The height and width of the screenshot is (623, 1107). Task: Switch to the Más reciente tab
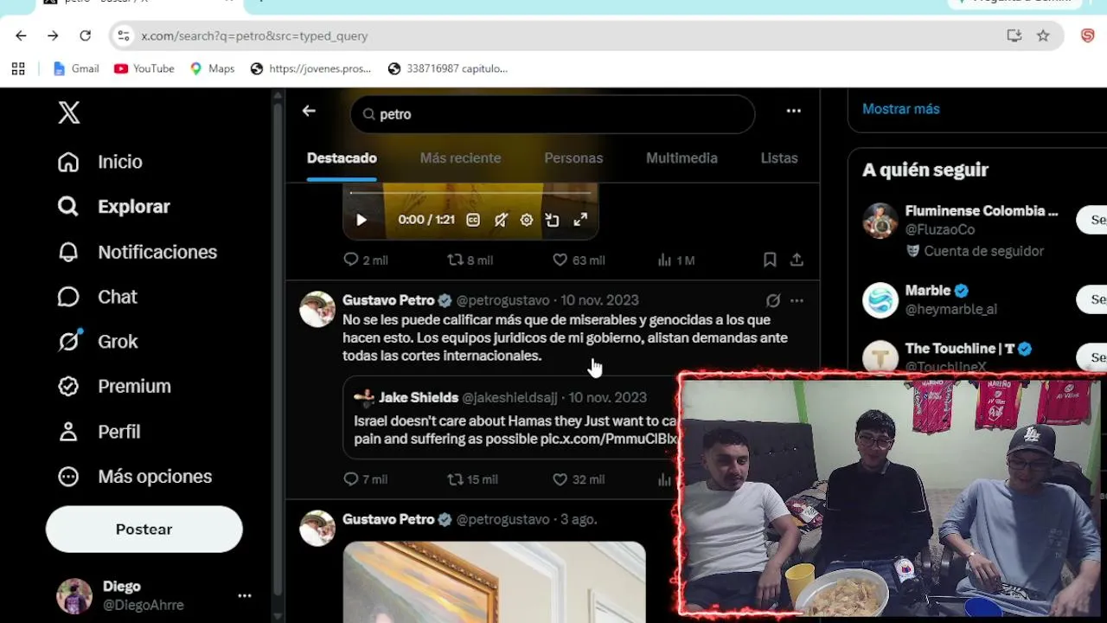point(460,158)
